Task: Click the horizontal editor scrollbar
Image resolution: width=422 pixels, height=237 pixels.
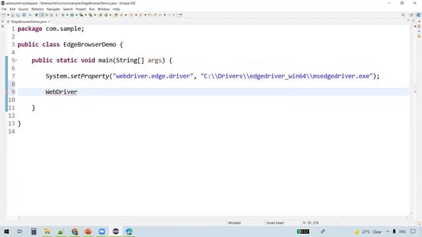Action: (214, 218)
